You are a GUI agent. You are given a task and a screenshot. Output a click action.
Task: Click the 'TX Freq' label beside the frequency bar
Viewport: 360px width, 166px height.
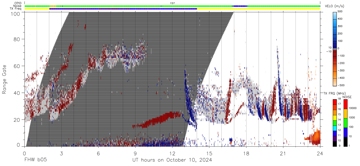pos(16,8)
